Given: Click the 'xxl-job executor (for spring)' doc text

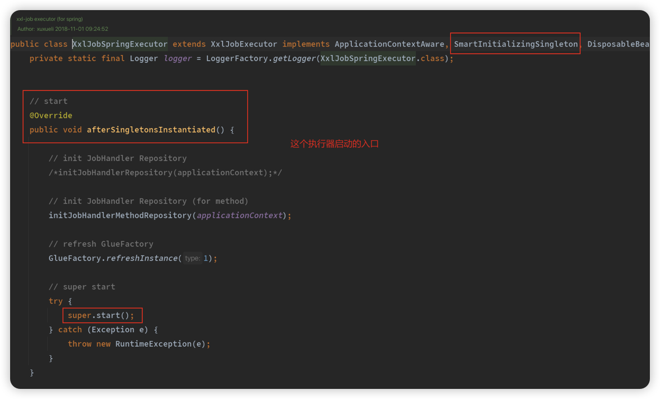Looking at the screenshot, I should click(49, 19).
